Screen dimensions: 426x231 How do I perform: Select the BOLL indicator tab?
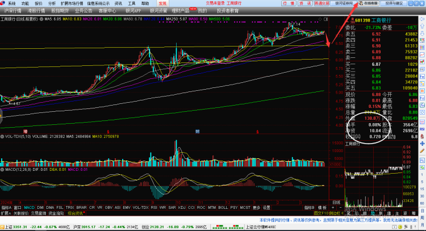click(223, 208)
